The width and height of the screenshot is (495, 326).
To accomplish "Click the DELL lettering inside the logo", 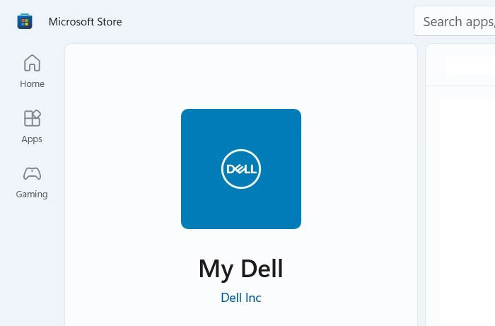I will pyautogui.click(x=241, y=169).
